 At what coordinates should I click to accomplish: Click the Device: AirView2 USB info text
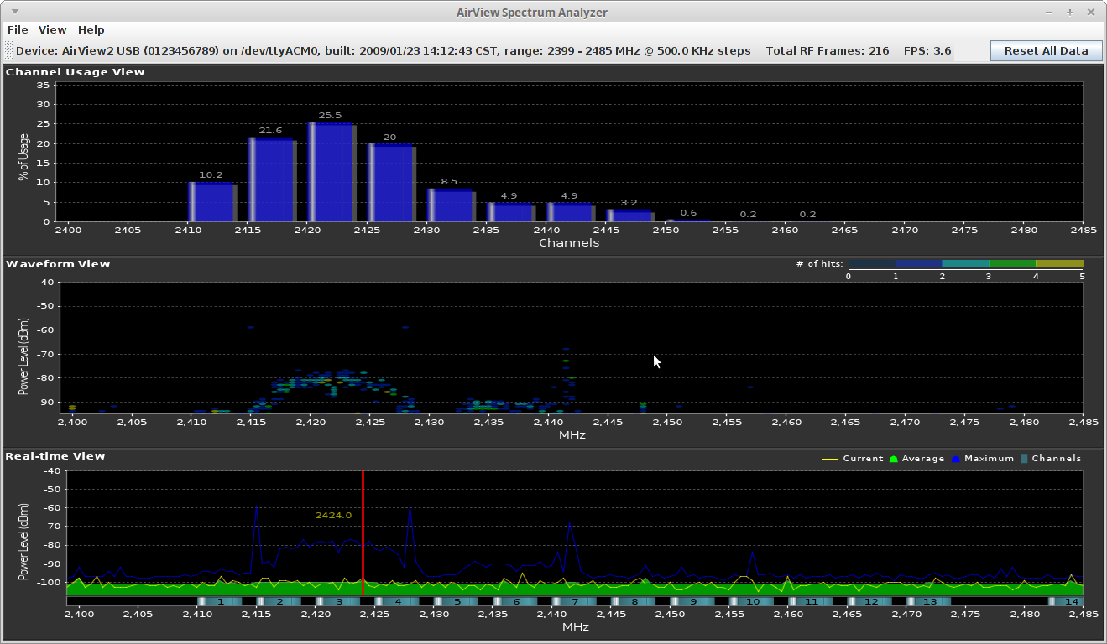pyautogui.click(x=384, y=50)
